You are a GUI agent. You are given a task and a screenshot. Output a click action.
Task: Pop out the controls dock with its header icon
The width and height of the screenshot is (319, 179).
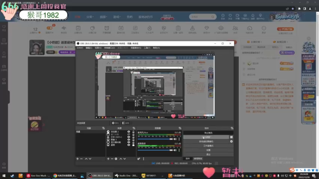point(232,128)
